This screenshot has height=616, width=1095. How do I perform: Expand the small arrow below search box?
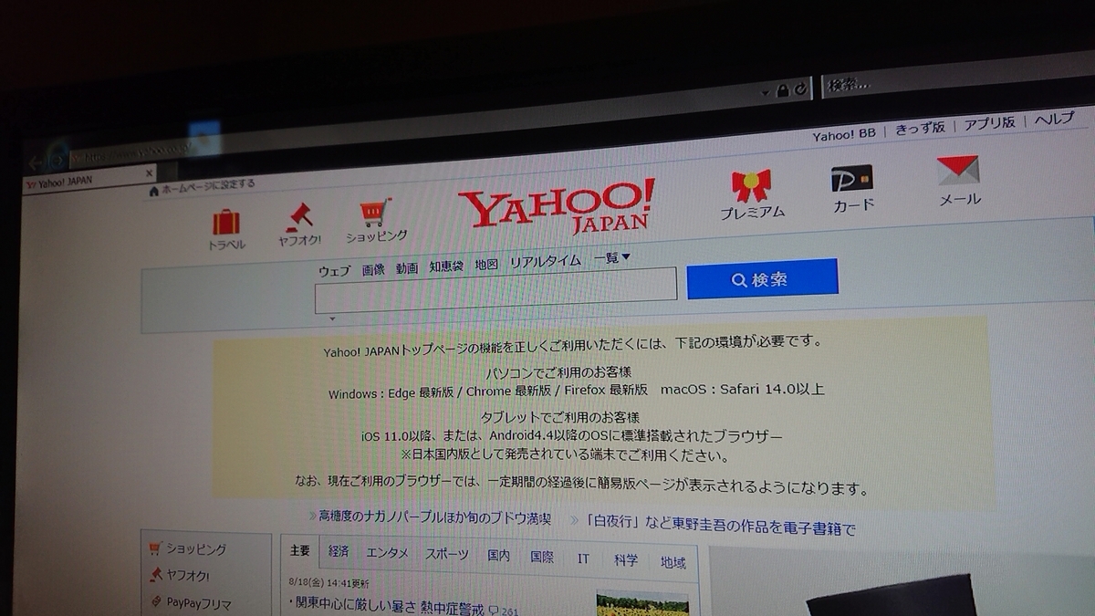[x=332, y=318]
